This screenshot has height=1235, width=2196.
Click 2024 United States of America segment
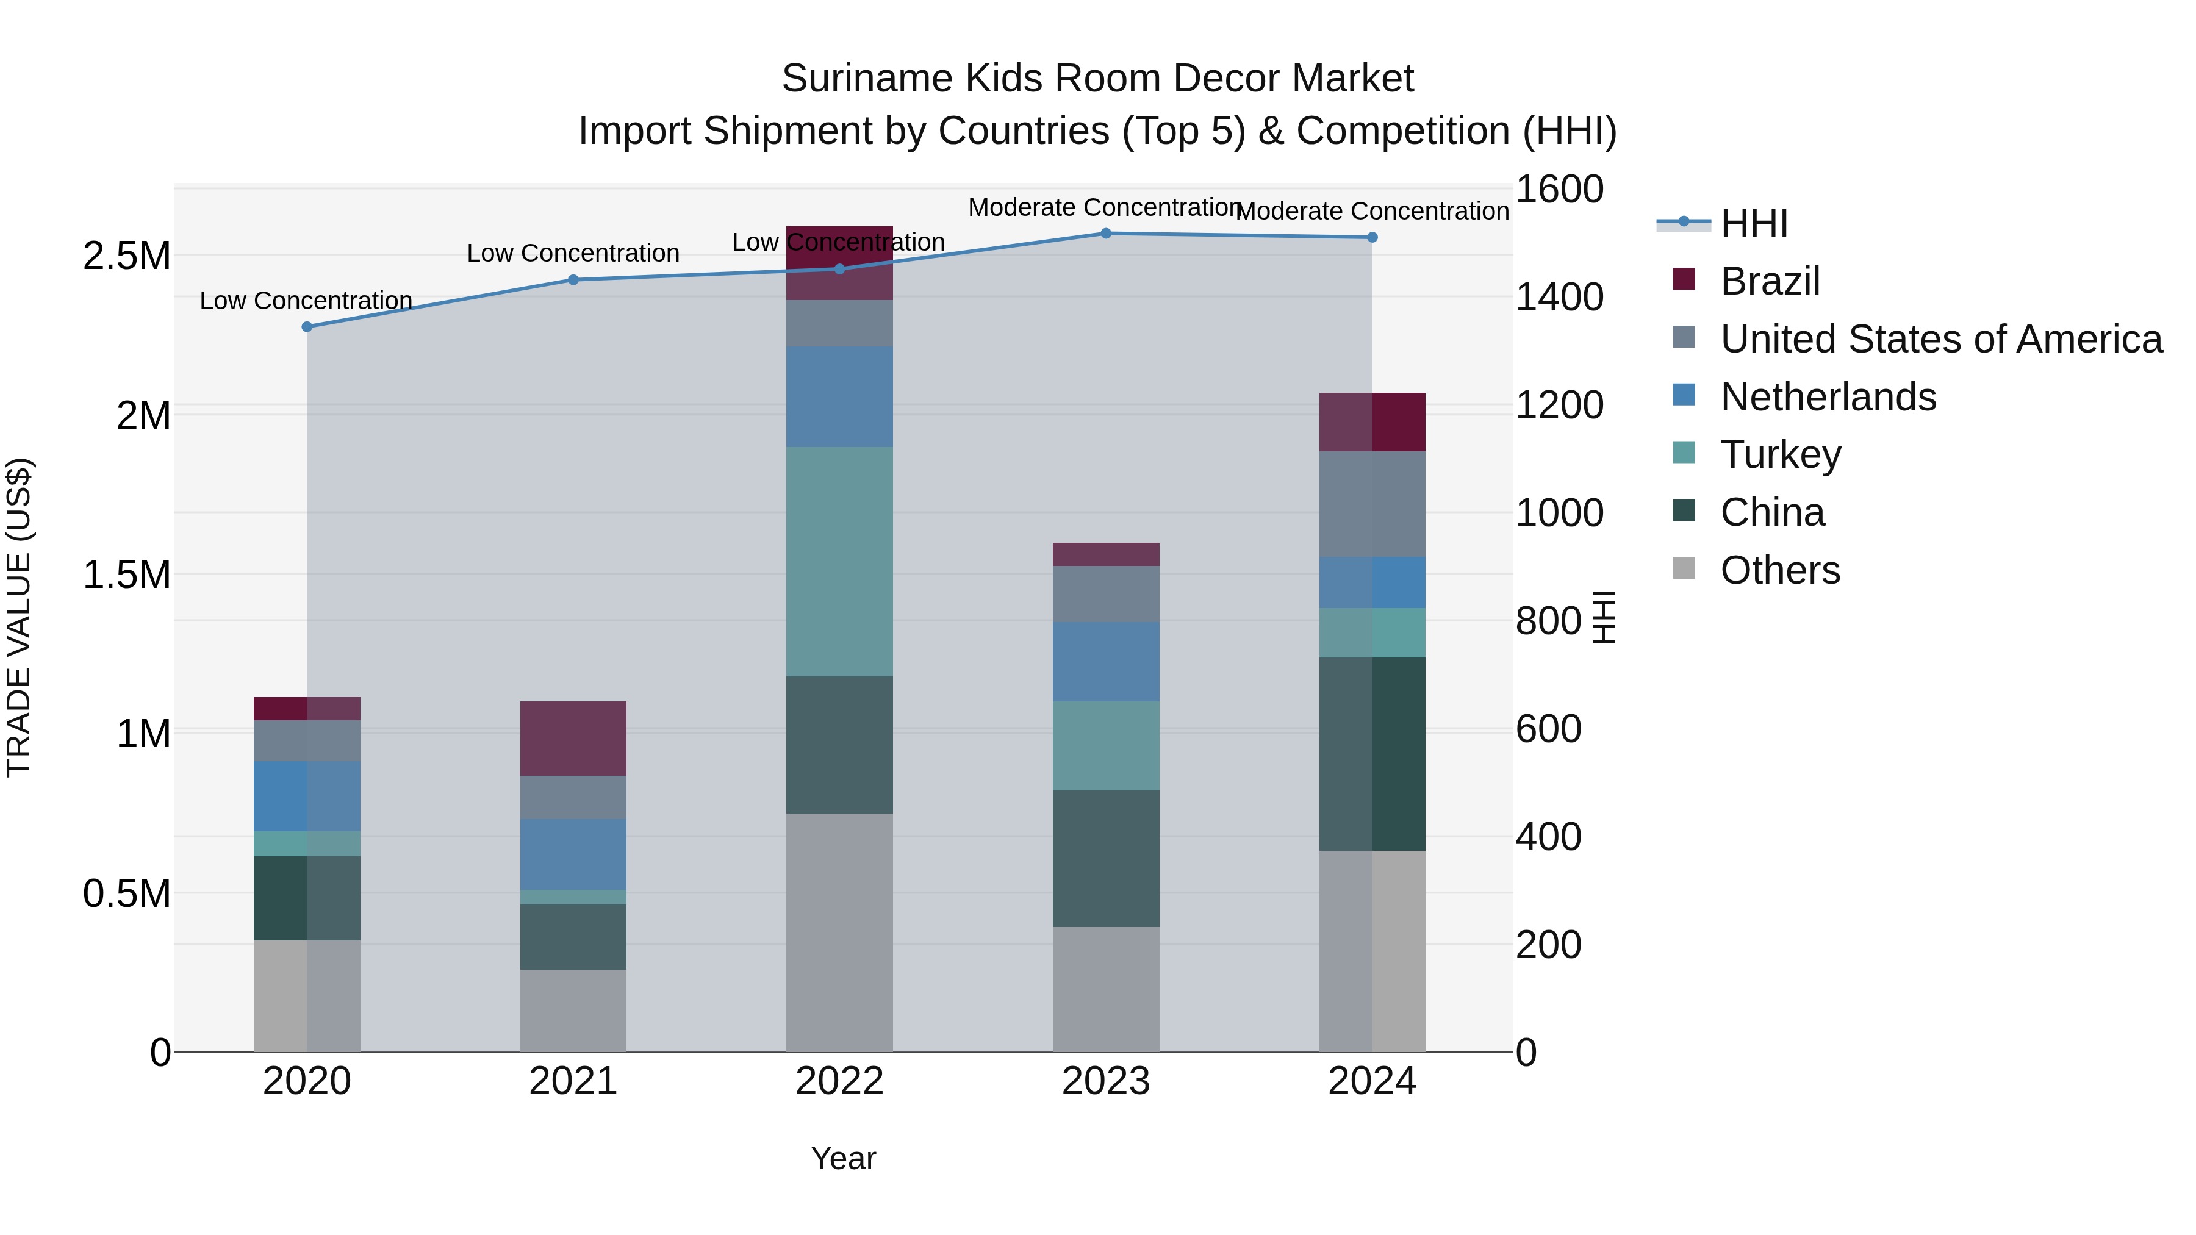coord(1372,504)
